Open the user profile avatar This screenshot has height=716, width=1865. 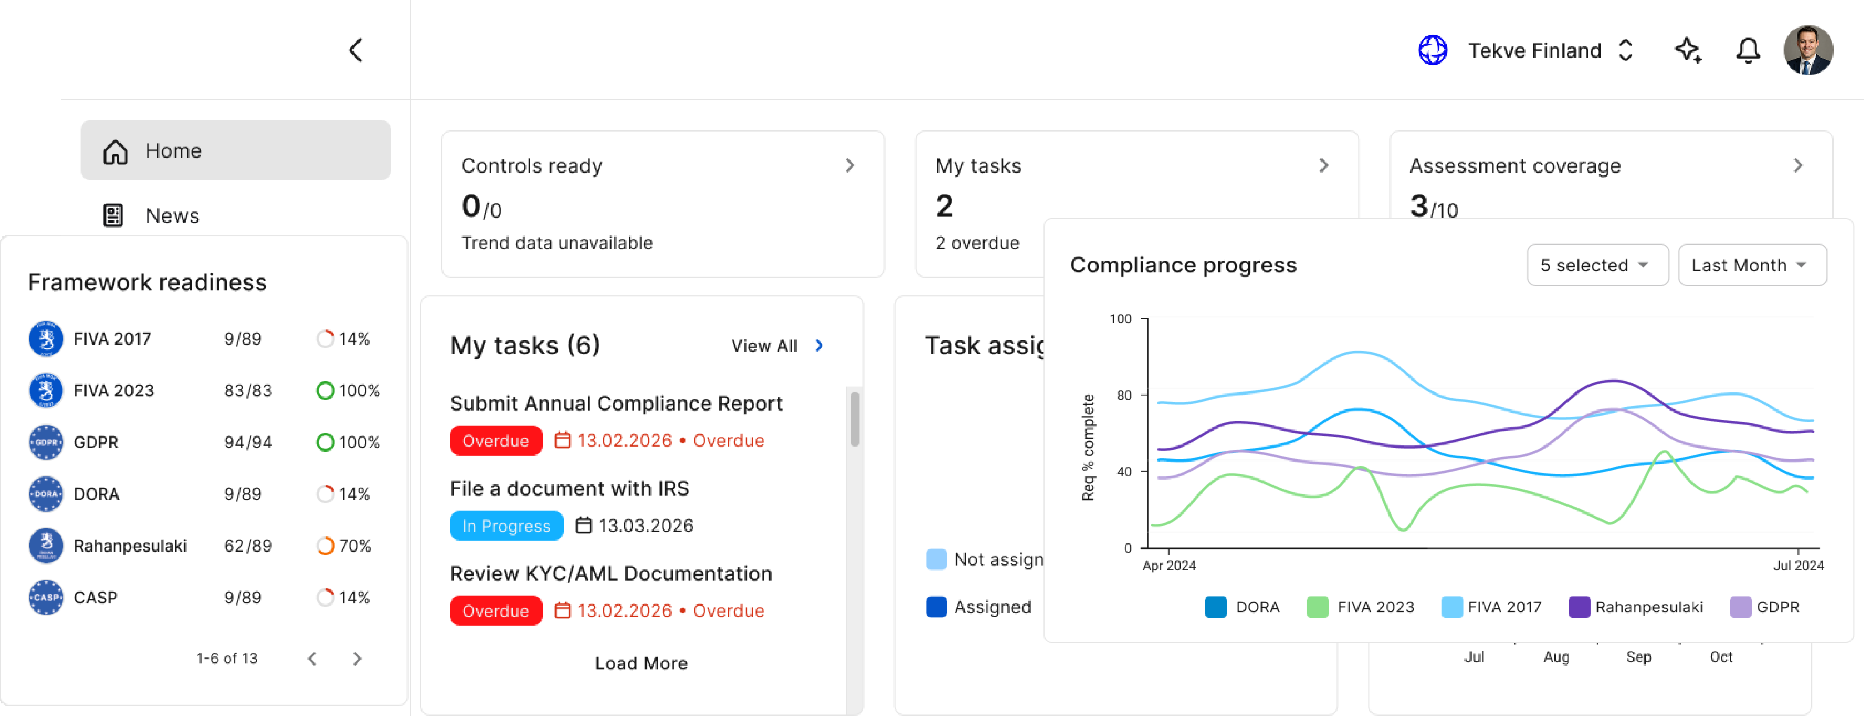(x=1808, y=50)
